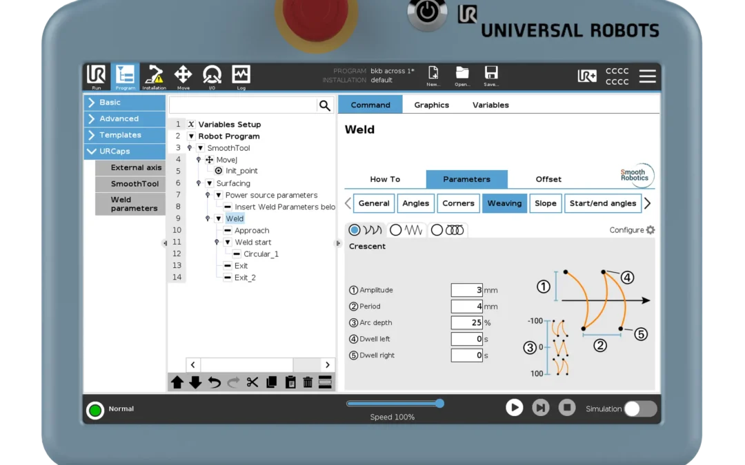This screenshot has width=745, height=465.
Task: Click the Angles button
Action: coord(416,203)
